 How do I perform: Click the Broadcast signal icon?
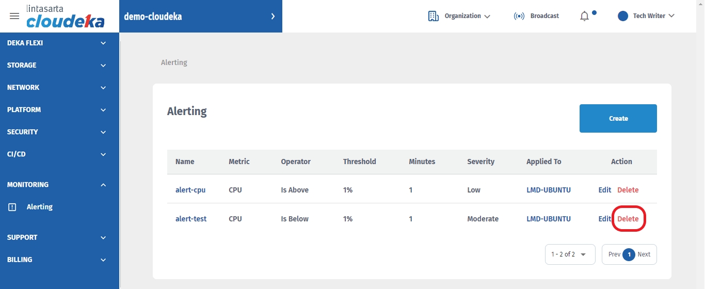(x=519, y=16)
